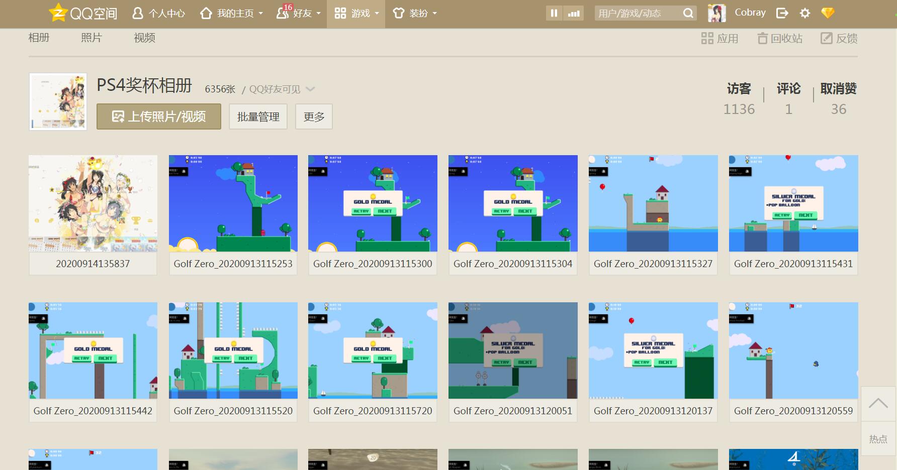Switch to the 视频 tab

click(144, 38)
